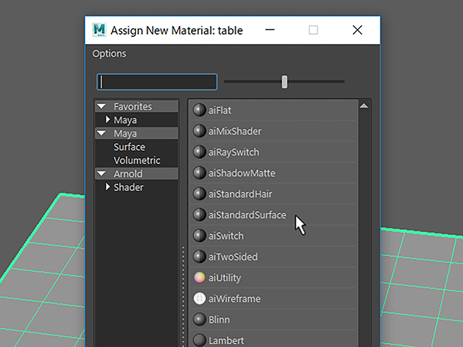
Task: Expand the Maya item under Favorites
Action: [x=108, y=119]
